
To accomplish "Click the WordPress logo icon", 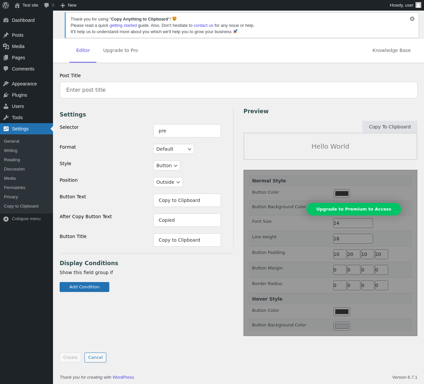I will click(x=6, y=5).
